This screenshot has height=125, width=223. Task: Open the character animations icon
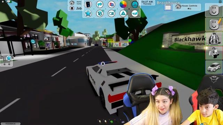point(214,53)
